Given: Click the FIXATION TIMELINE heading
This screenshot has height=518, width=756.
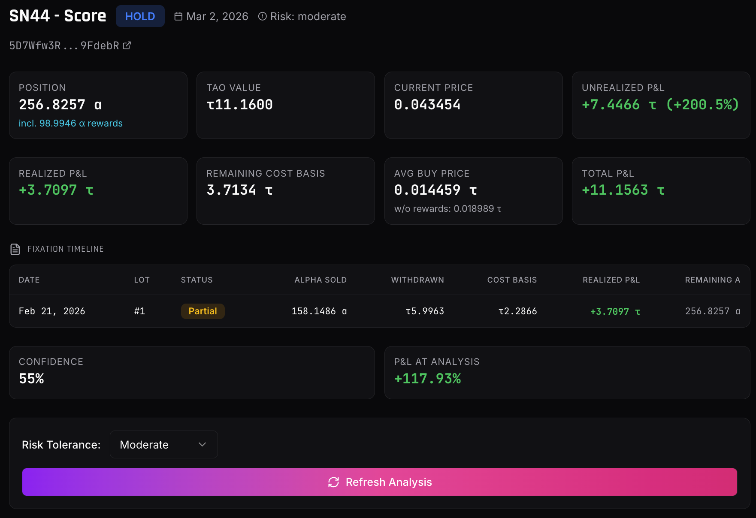Looking at the screenshot, I should (x=66, y=249).
